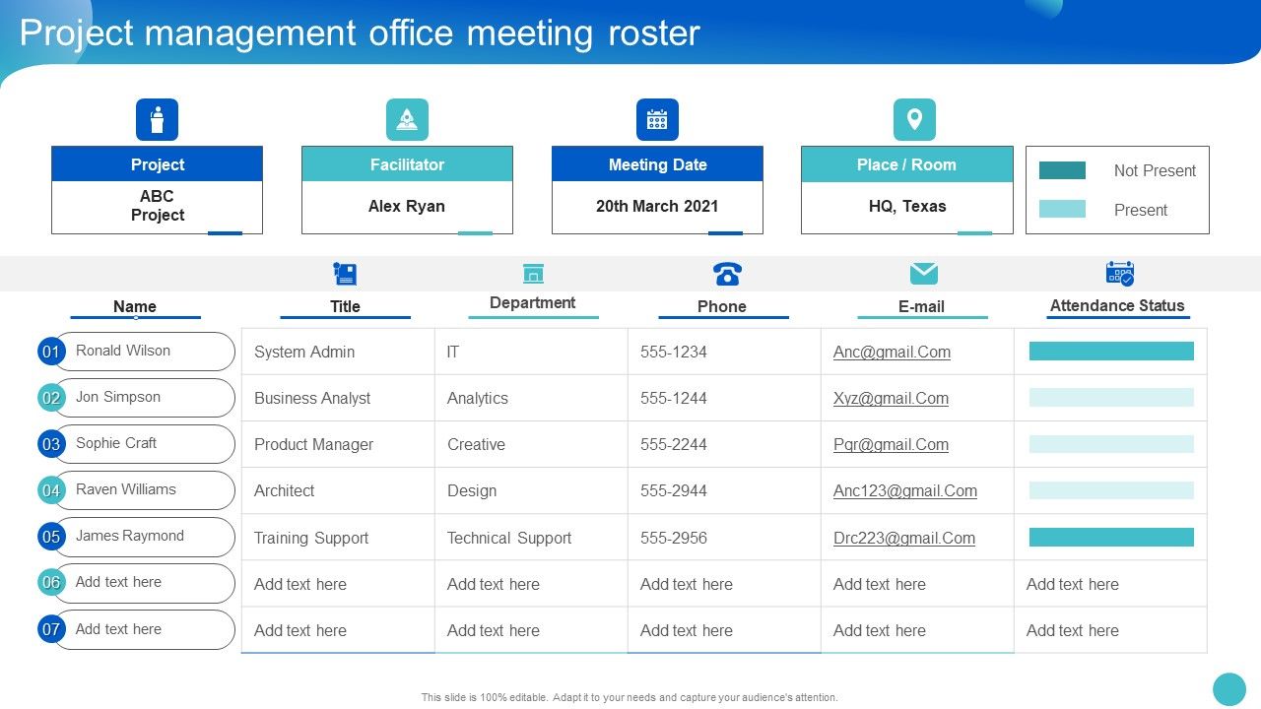Screen dimensions: 1261x709
Task: Select the 01 number badge
Action: pos(51,352)
